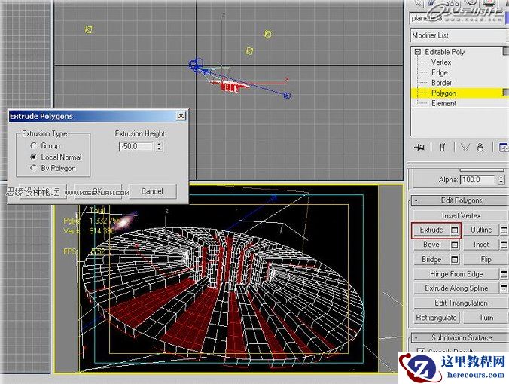
Task: Open Bridge settings box icon
Action: tap(455, 259)
